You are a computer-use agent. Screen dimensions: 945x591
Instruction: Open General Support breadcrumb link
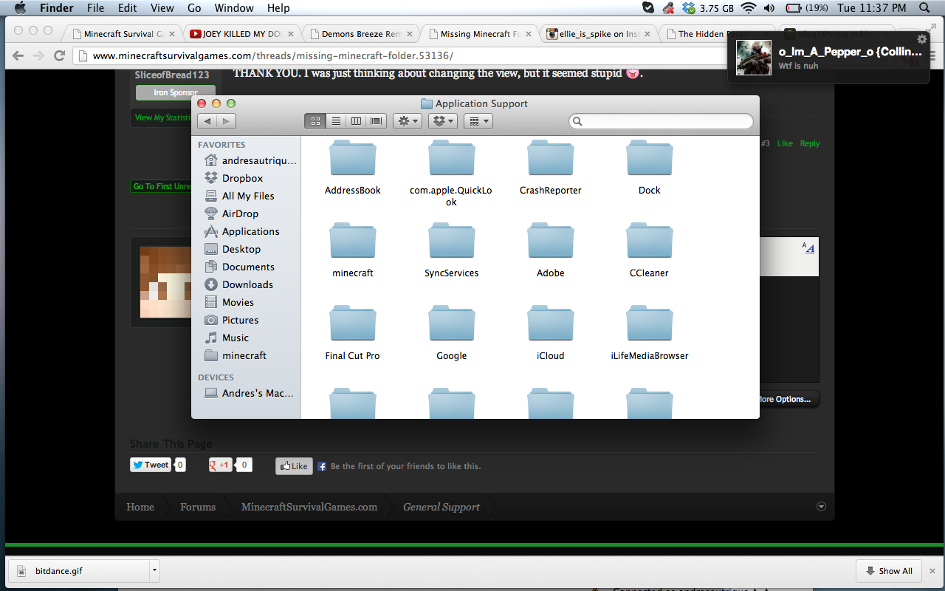pyautogui.click(x=441, y=507)
